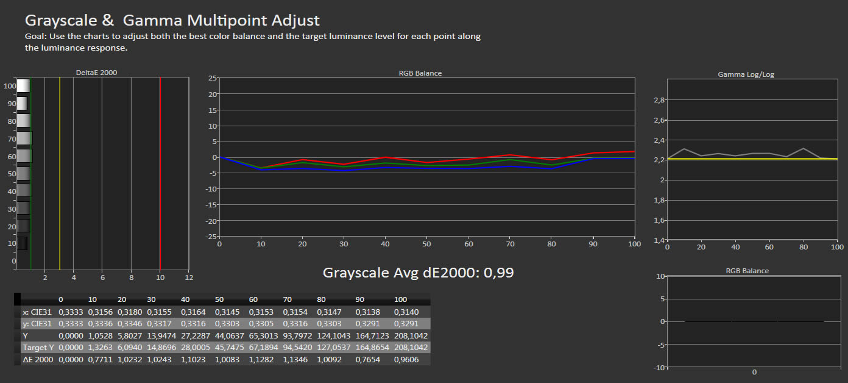Select the 'Y' row label in the data table
The width and height of the screenshot is (848, 383).
pyautogui.click(x=24, y=335)
